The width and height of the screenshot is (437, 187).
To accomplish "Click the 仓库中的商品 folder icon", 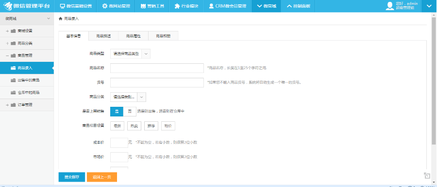I will point(13,93).
